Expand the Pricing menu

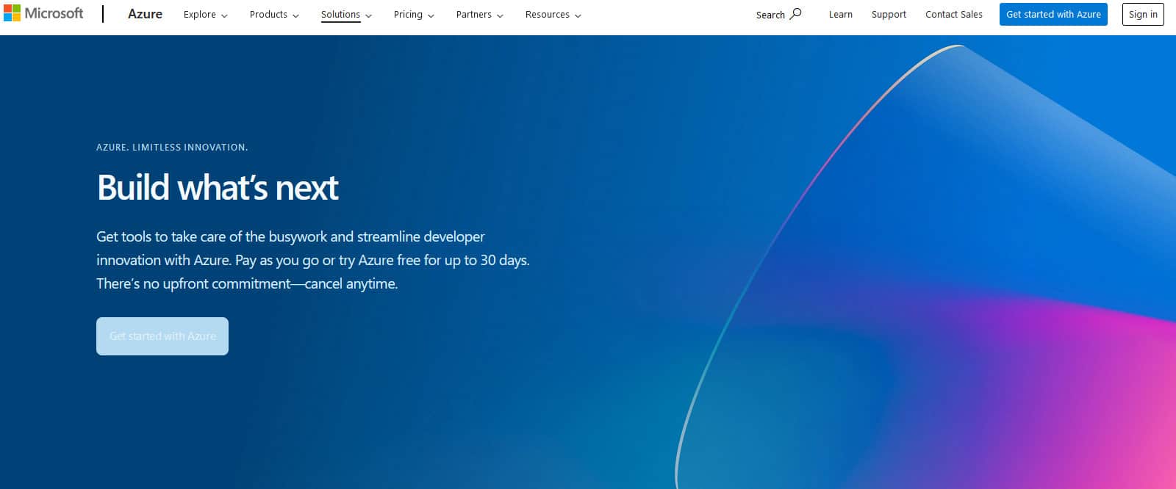pos(414,15)
